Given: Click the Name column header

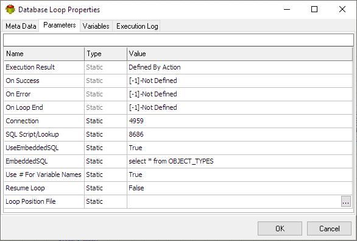Looking at the screenshot, I should click(x=44, y=54).
